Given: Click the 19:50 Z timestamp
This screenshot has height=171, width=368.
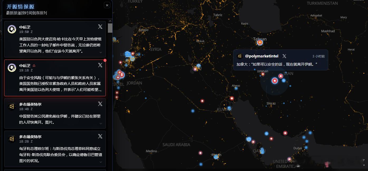Looking at the screenshot, I should tap(26, 32).
